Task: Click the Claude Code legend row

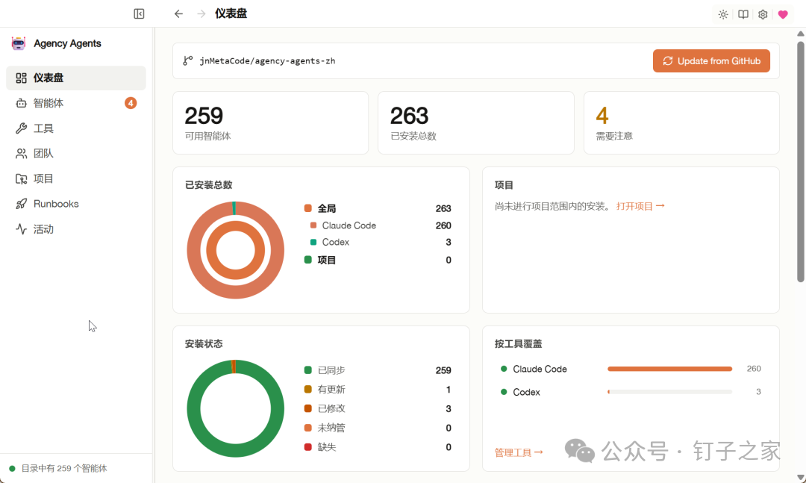Action: (x=381, y=225)
